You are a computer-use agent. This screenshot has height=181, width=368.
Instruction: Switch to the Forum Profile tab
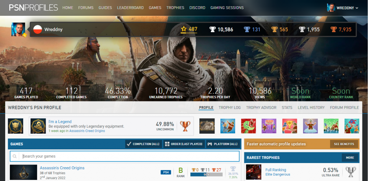(x=344, y=108)
